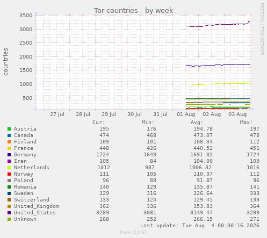Screen dimensions: 267x238
Task: Click the Iran purple legend swatch
Action: coord(9,161)
